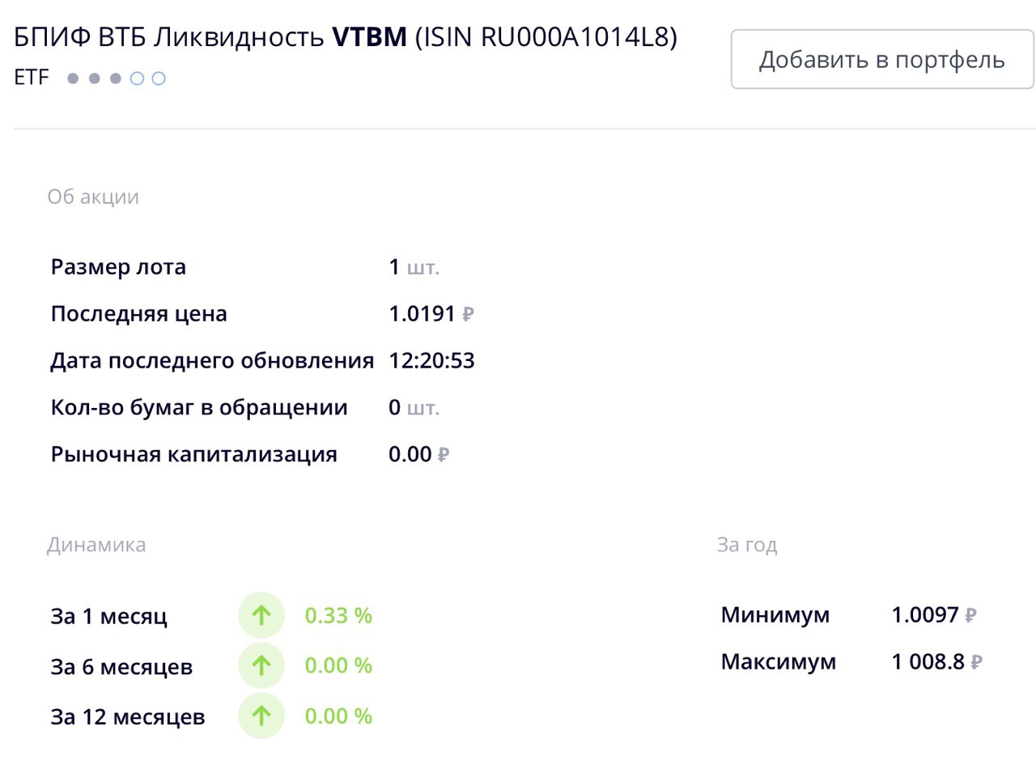This screenshot has height=769, width=1036.
Task: Click the fund title БПИФ ВТБ Ликвидность VTBM
Action: [210, 38]
